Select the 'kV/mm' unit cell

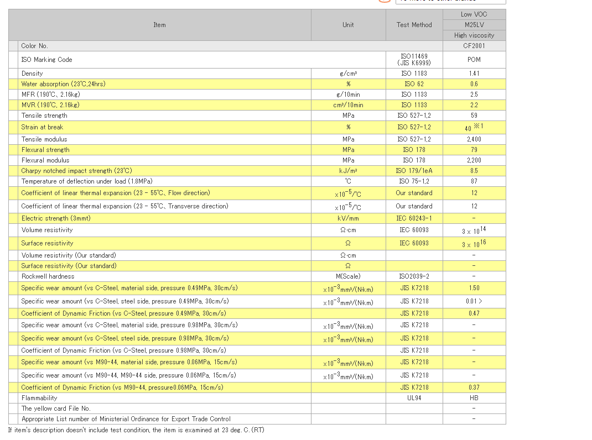[x=348, y=218]
